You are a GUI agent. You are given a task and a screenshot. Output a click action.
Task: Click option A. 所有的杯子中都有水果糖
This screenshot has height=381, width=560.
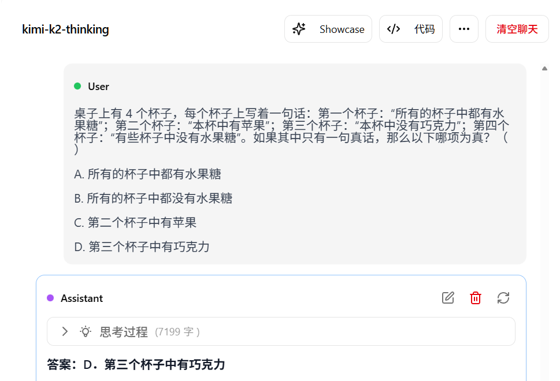[x=147, y=174]
